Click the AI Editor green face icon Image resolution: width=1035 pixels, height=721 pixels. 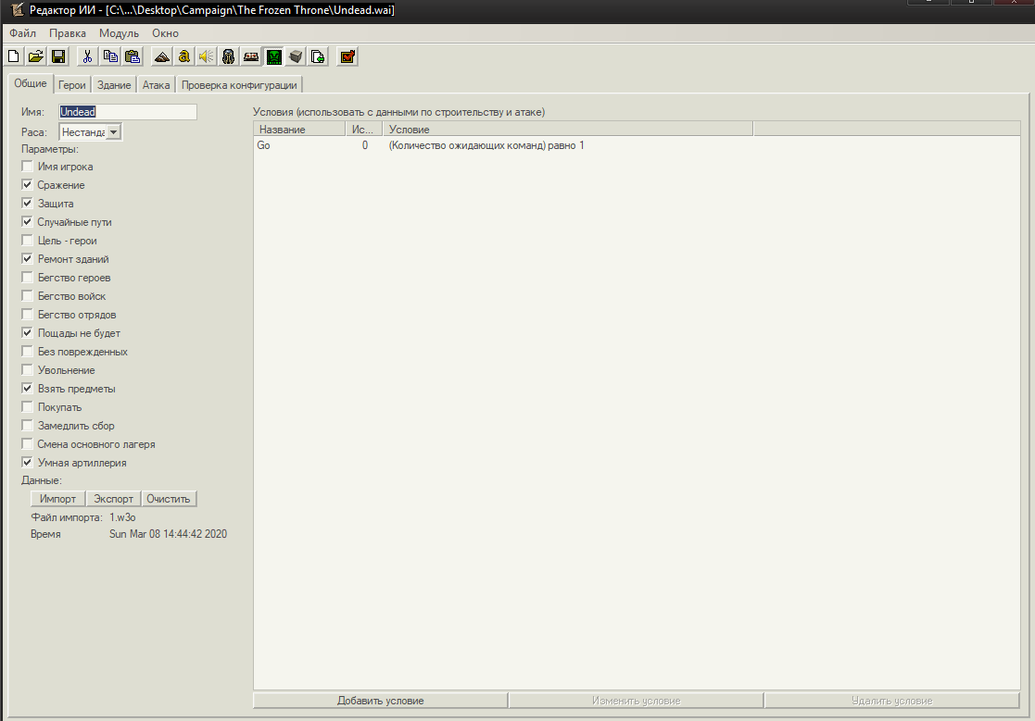click(274, 56)
